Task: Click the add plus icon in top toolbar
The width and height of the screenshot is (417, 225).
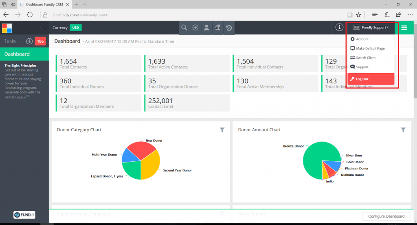Action: tap(195, 28)
